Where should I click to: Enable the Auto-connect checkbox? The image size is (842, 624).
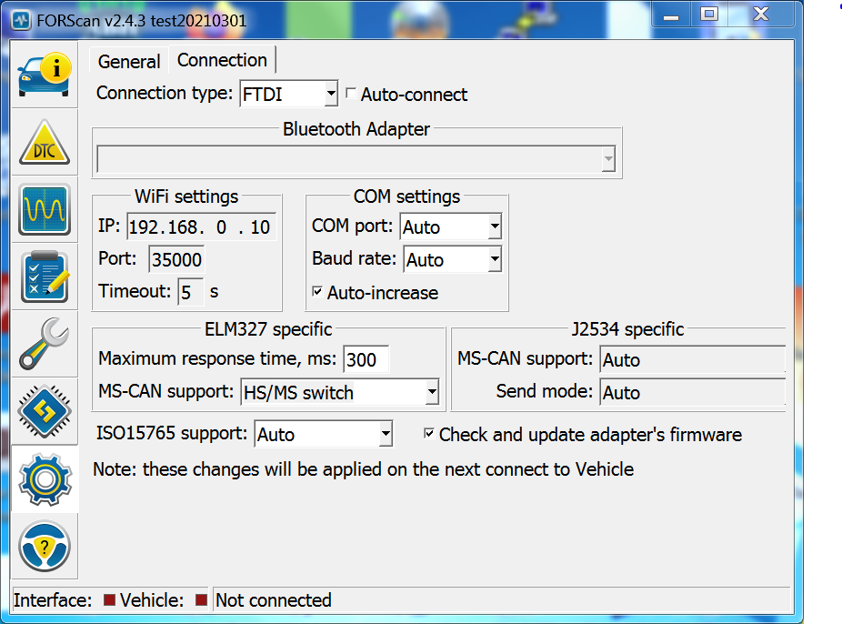pyautogui.click(x=351, y=95)
